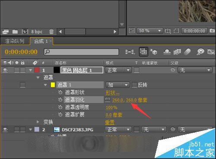
Task: Click the viewer current time 0:00:00:00
Action: 194,31
